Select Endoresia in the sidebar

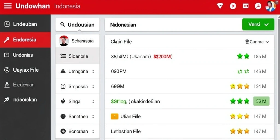point(25,40)
